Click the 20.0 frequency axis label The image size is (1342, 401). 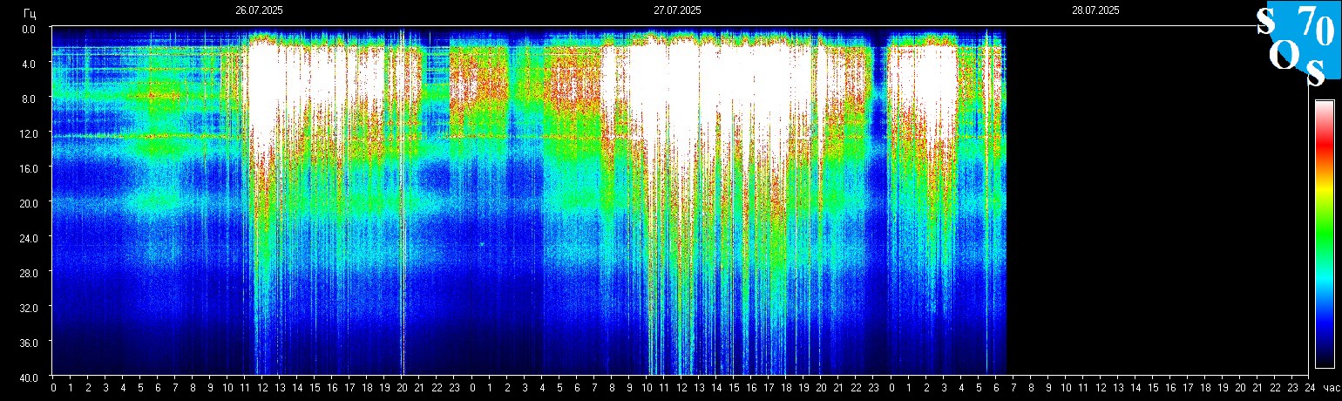pos(27,203)
